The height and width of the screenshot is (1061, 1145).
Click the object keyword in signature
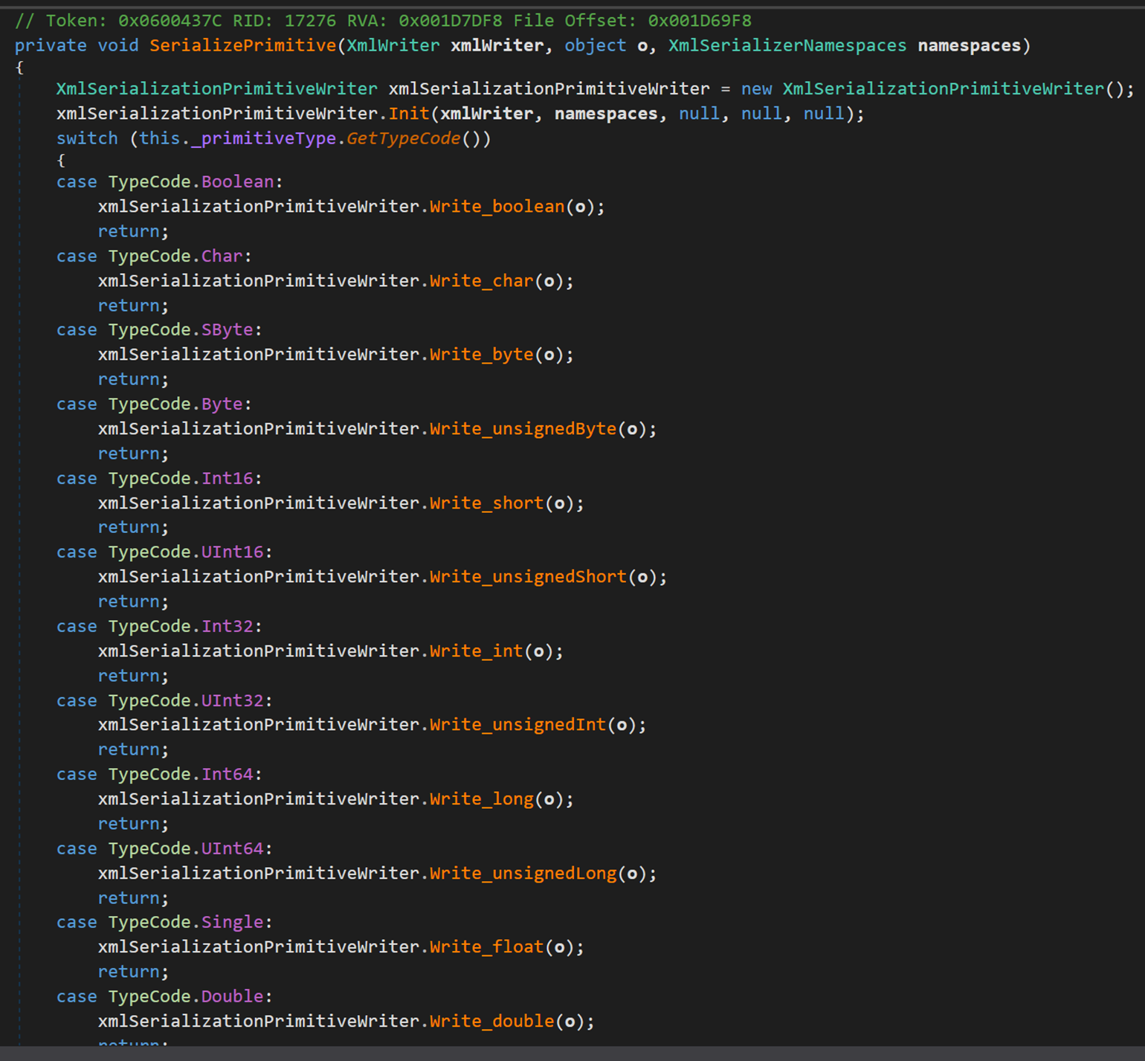click(x=596, y=45)
